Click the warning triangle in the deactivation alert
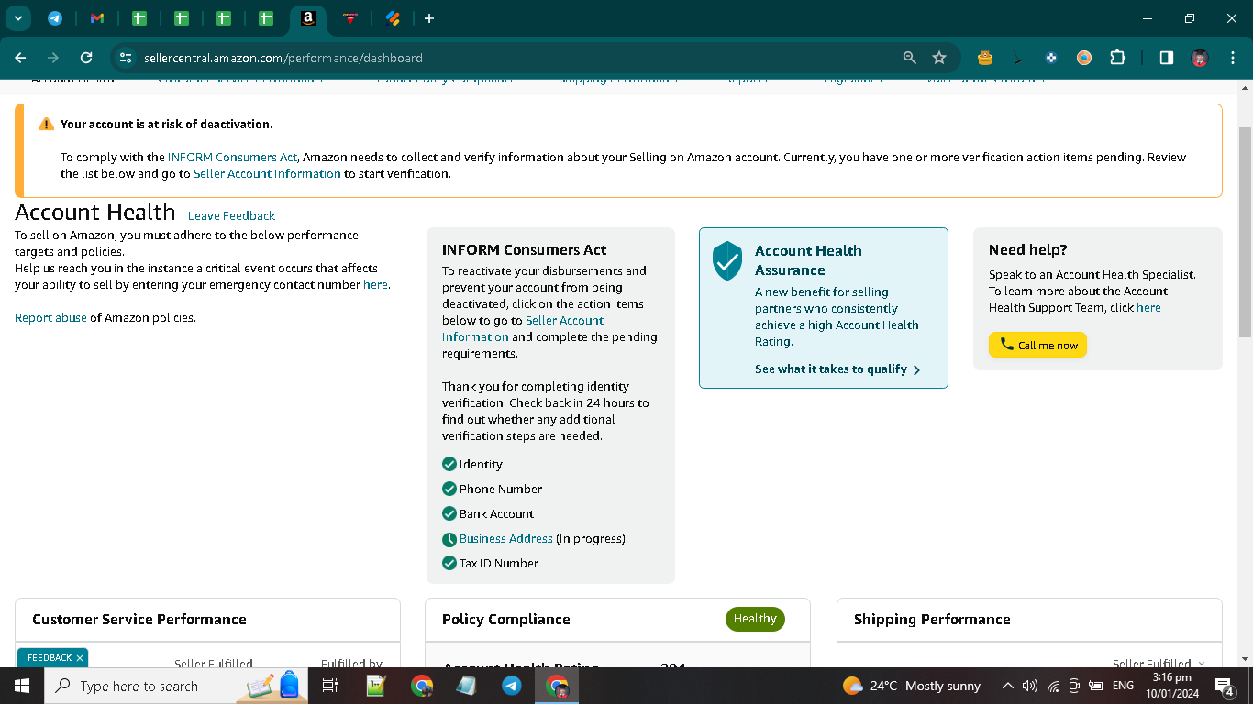The width and height of the screenshot is (1253, 704). pos(46,124)
